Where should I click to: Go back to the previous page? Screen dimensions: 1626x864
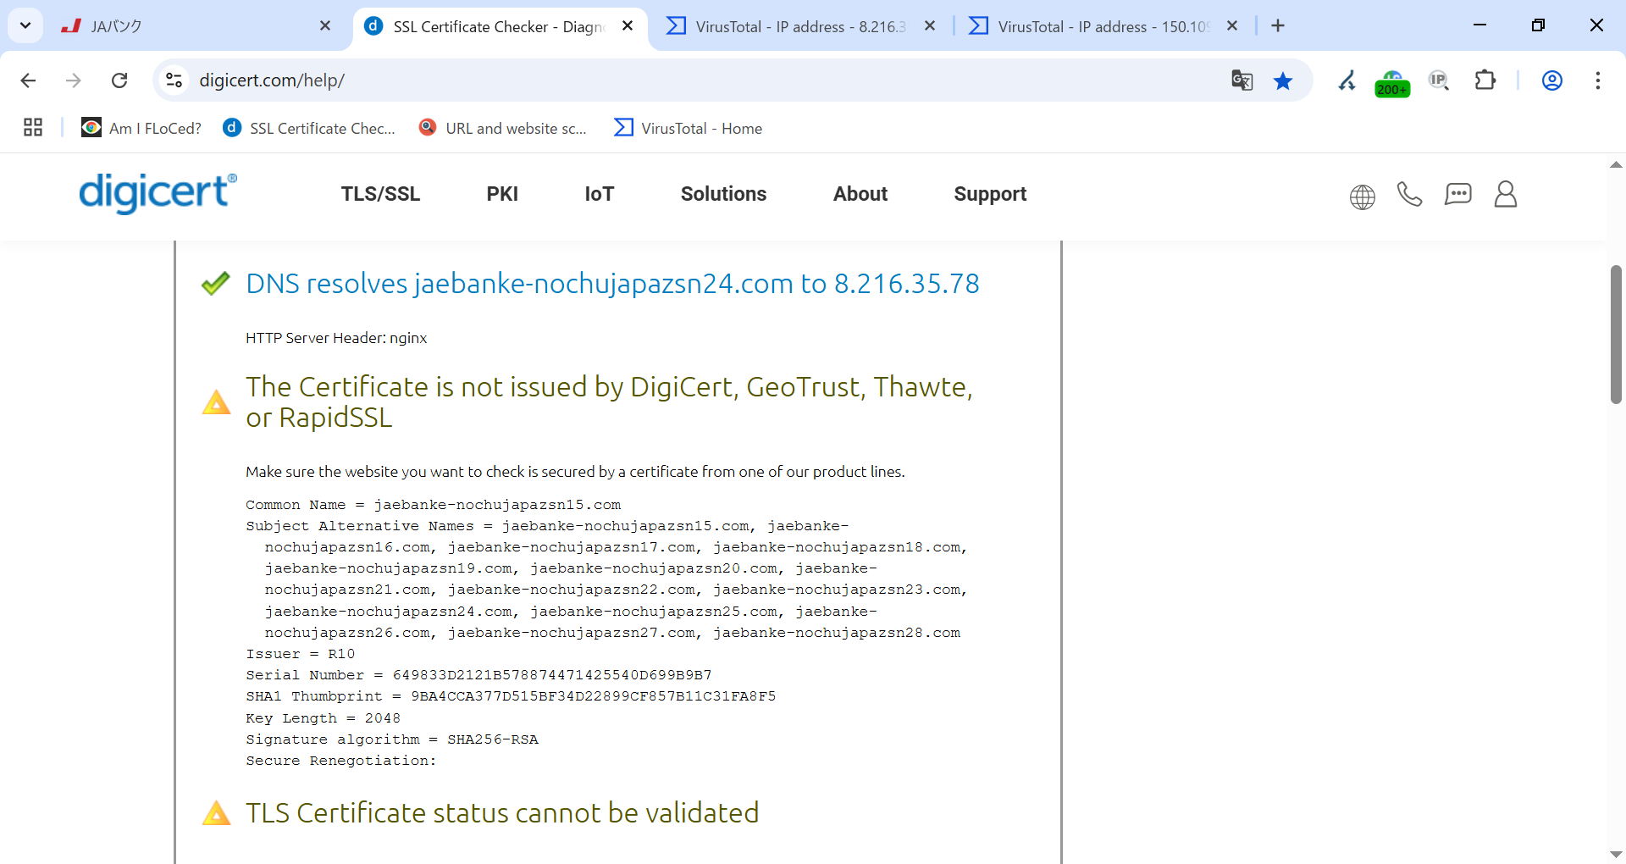pyautogui.click(x=28, y=80)
